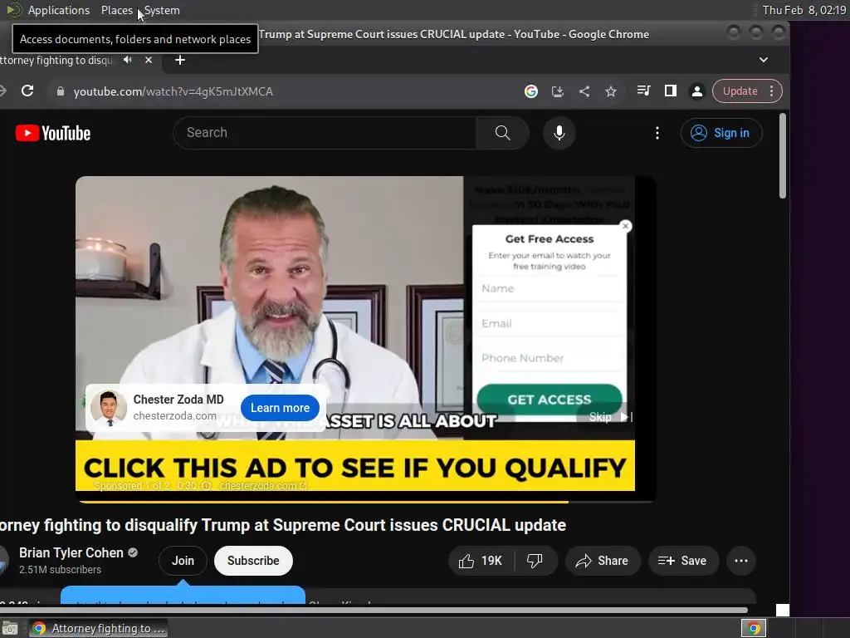Bookmark this tab with the star icon
Viewport: 850px width, 638px height.
(611, 91)
